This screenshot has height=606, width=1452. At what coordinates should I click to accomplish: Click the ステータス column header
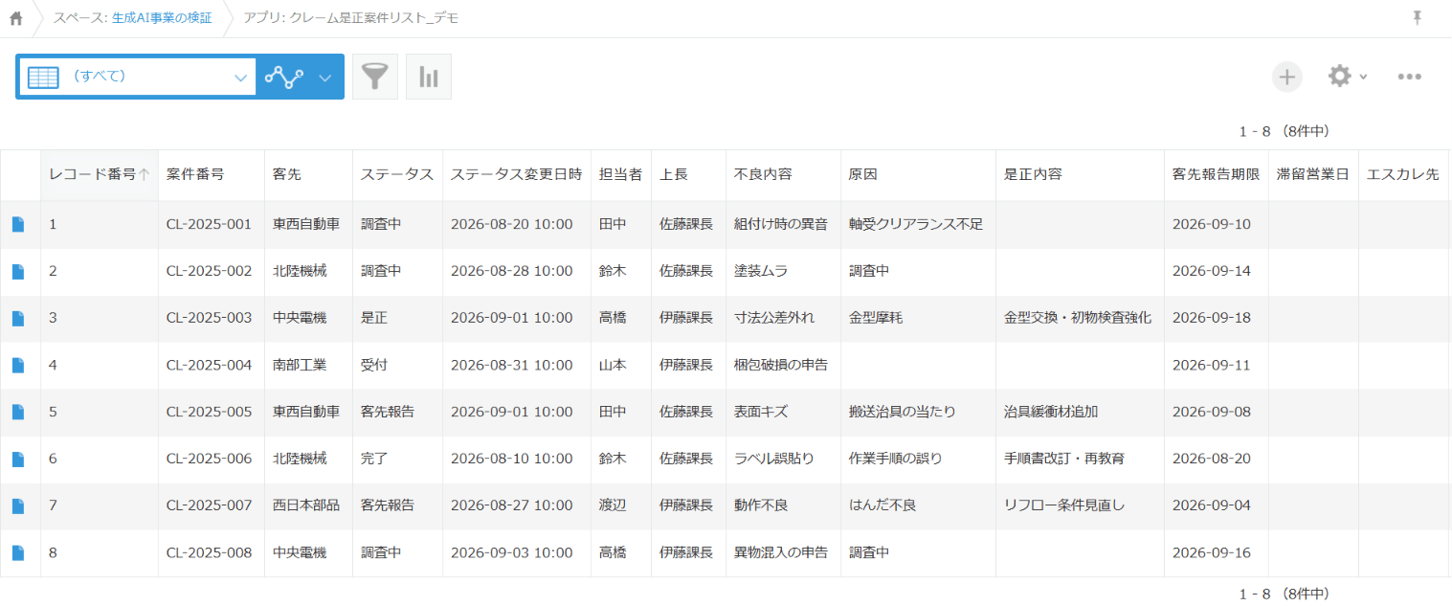[397, 174]
